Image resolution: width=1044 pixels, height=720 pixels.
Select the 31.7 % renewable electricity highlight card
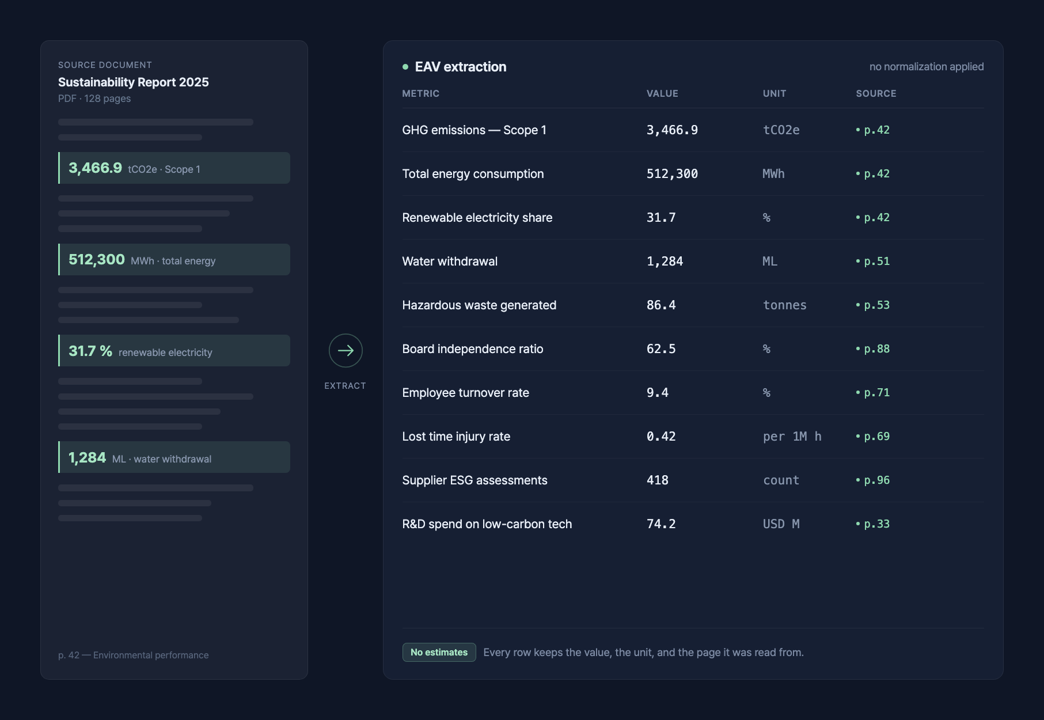pos(174,351)
